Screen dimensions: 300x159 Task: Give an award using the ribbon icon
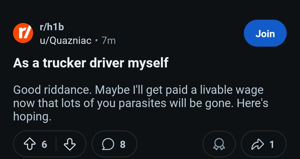click(219, 144)
